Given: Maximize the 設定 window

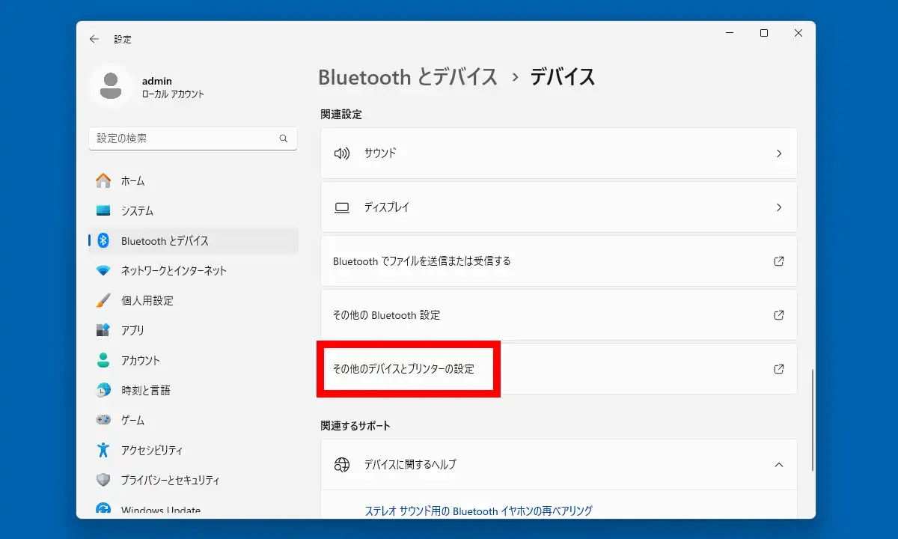Looking at the screenshot, I should (764, 33).
